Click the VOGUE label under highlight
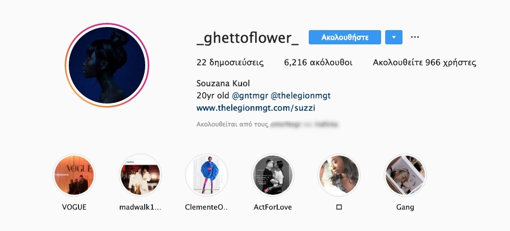510x231 pixels. (74, 207)
